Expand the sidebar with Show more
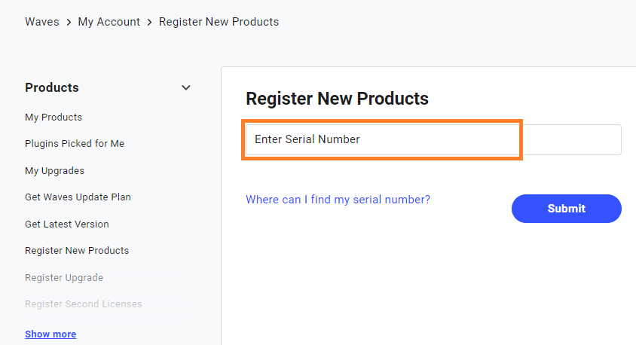The height and width of the screenshot is (345, 636). 50,334
